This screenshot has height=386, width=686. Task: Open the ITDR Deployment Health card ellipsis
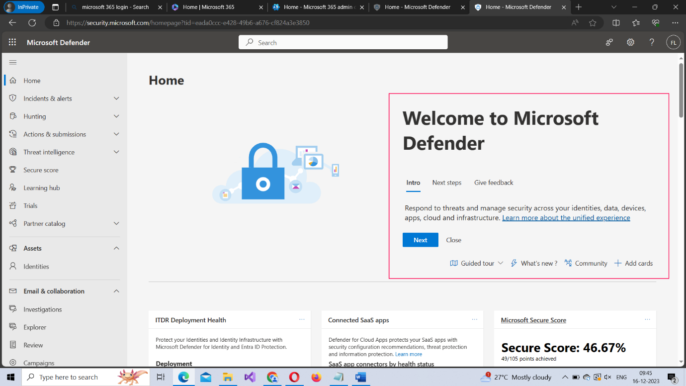[302, 319]
